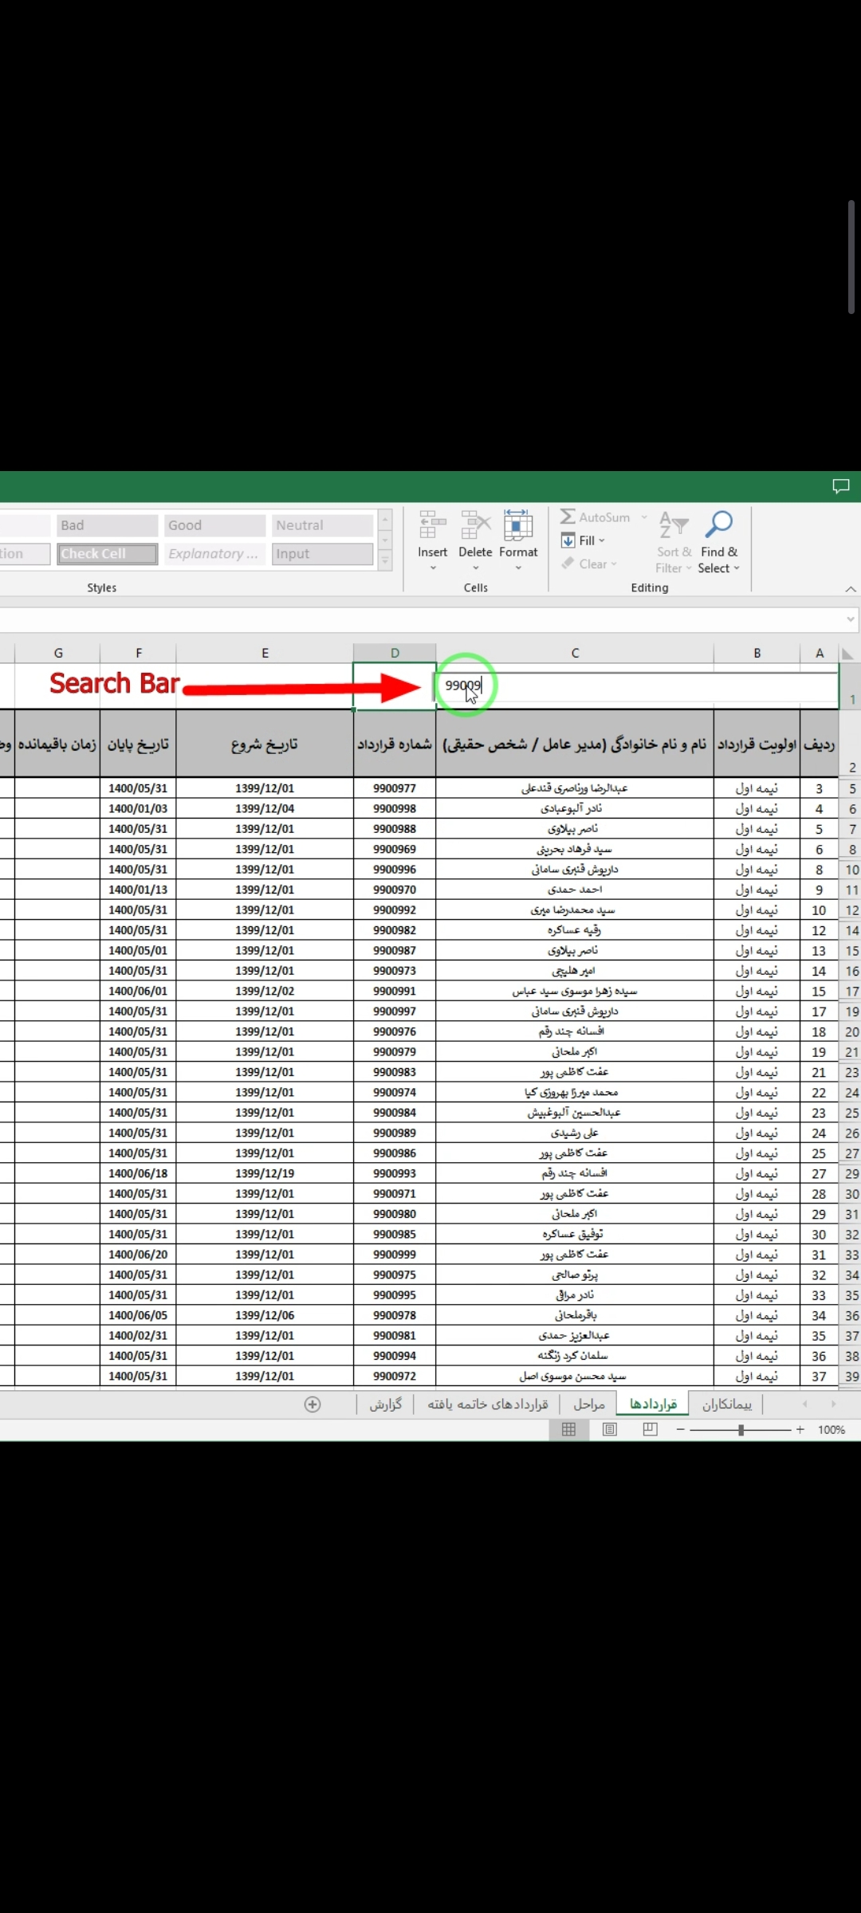Screen dimensions: 861x1913
Task: Click the sheet tab scroll right arrow
Action: (x=834, y=1404)
